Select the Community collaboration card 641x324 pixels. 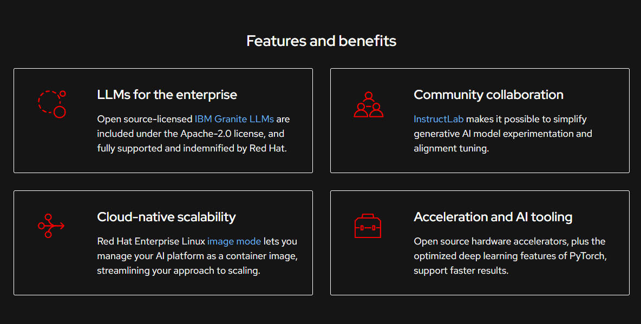[x=480, y=120]
